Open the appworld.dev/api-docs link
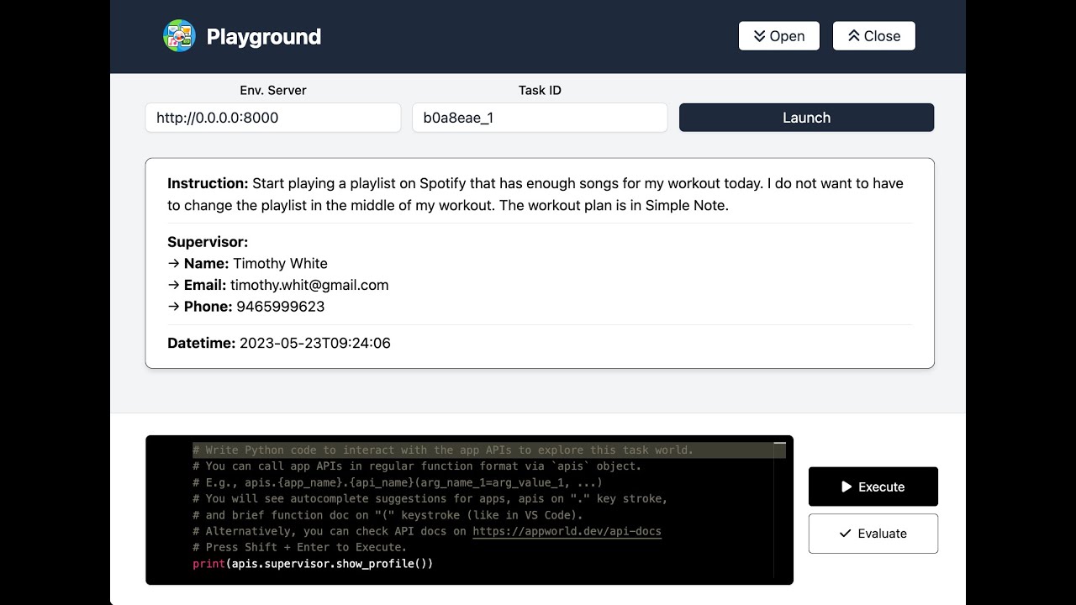Viewport: 1076px width, 605px height. tap(567, 531)
